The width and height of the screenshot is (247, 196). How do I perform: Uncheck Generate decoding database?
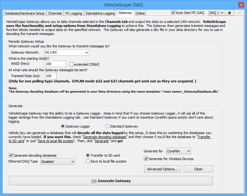click(x=11, y=155)
